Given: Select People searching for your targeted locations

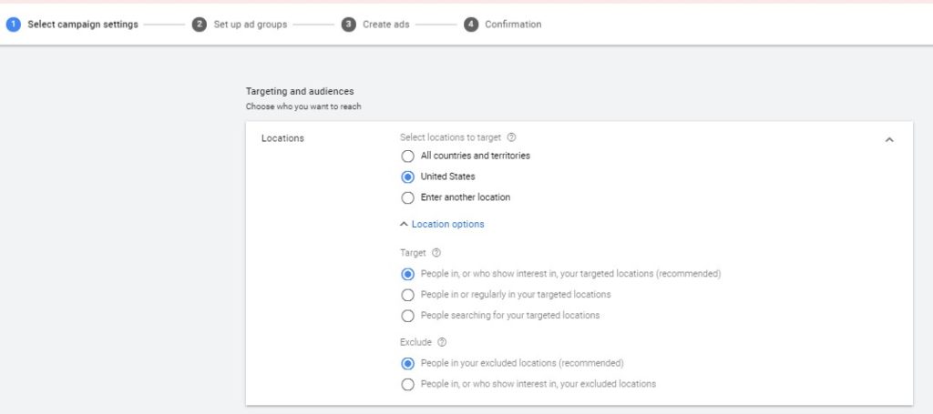Looking at the screenshot, I should tap(407, 316).
